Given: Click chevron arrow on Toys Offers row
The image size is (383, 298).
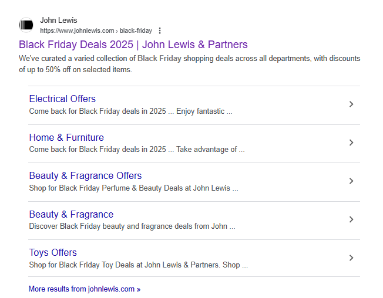Looking at the screenshot, I should (x=351, y=258).
